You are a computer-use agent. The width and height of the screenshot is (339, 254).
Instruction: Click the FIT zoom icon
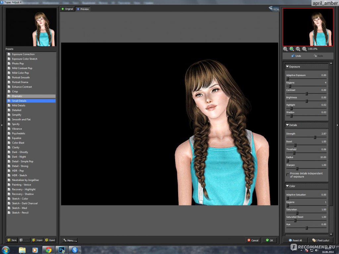coord(298,49)
